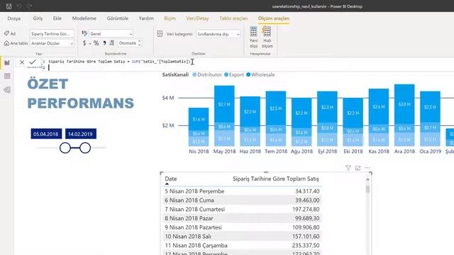This screenshot has height=255, width=454.
Task: Click the Save icon in title bar
Action: (x=9, y=6)
